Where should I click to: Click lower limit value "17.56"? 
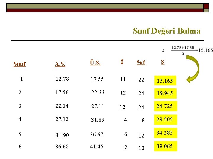click(x=62, y=92)
